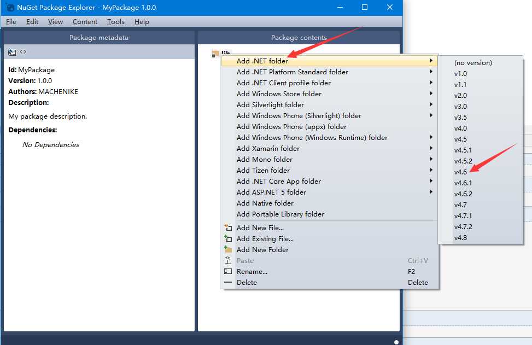The width and height of the screenshot is (532, 345).
Task: Expand Add Windows Store folder submenu
Action: click(x=329, y=93)
